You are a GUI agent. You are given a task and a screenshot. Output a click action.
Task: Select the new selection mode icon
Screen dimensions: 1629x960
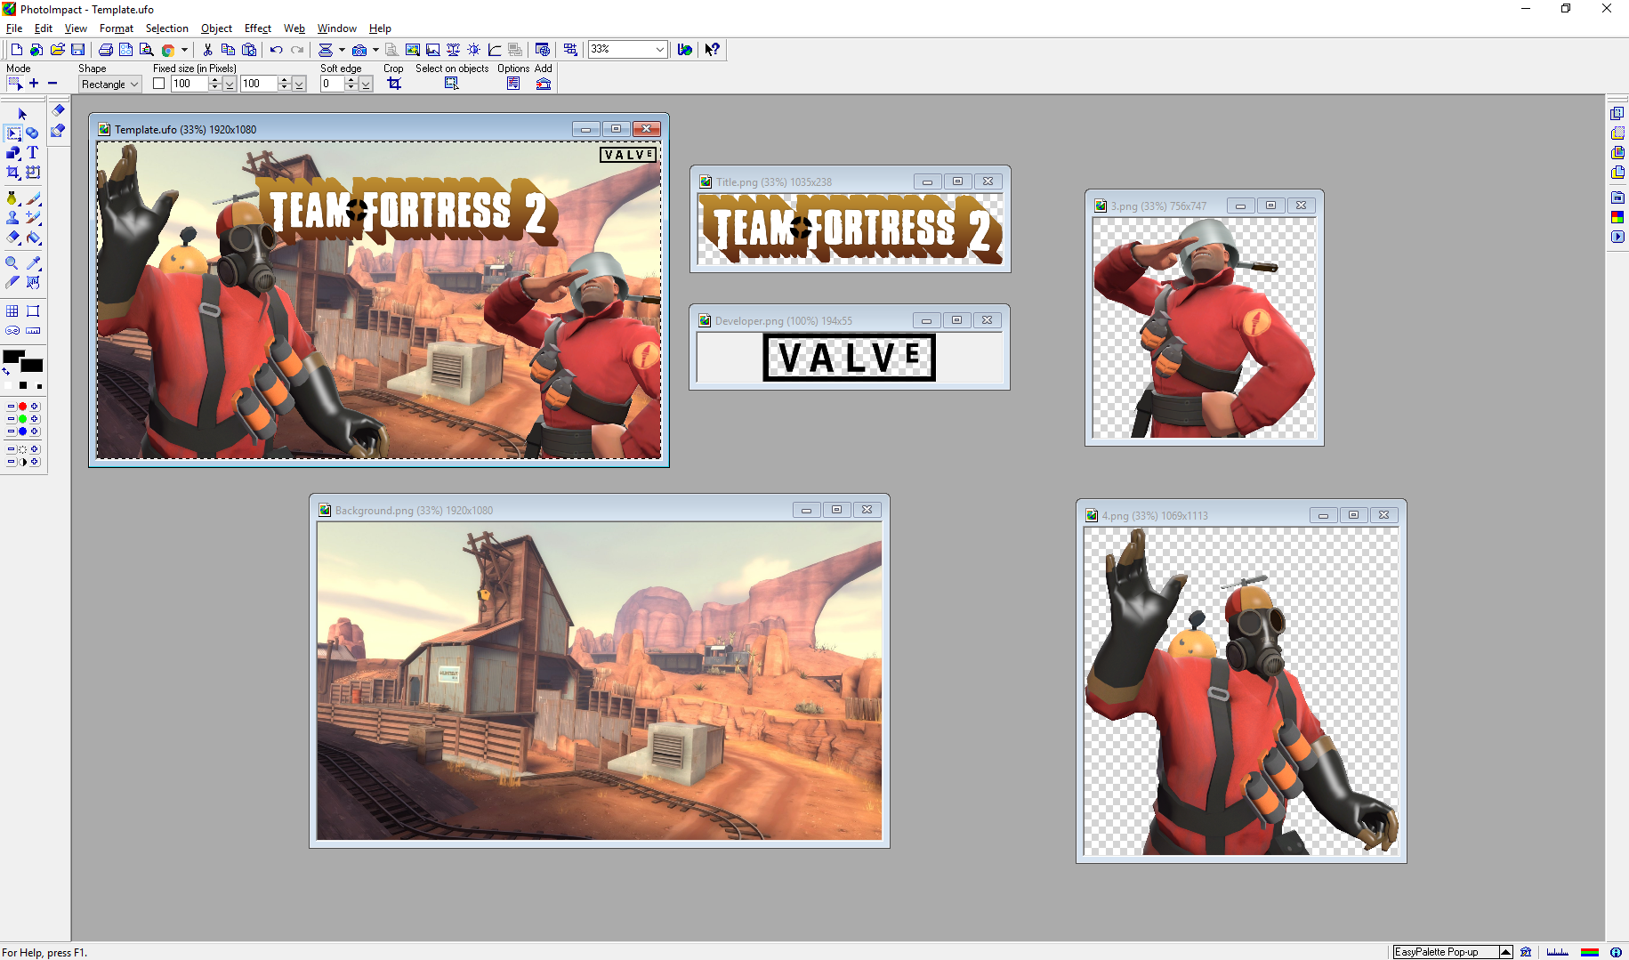tap(14, 84)
